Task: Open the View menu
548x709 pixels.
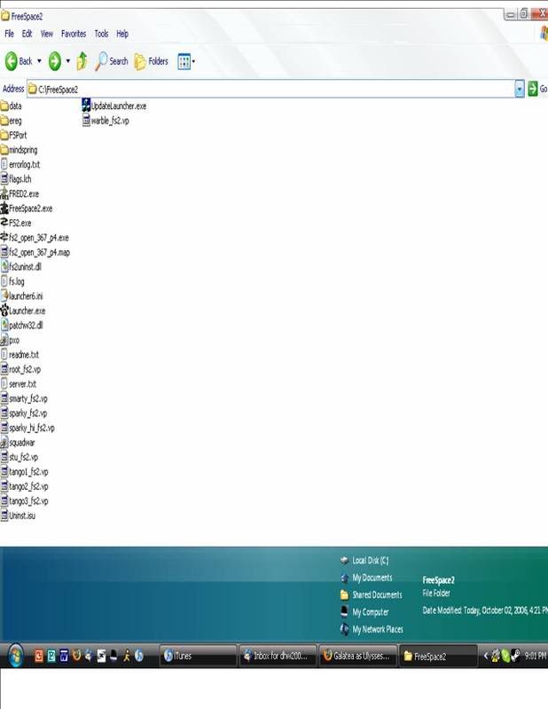Action: (x=46, y=34)
